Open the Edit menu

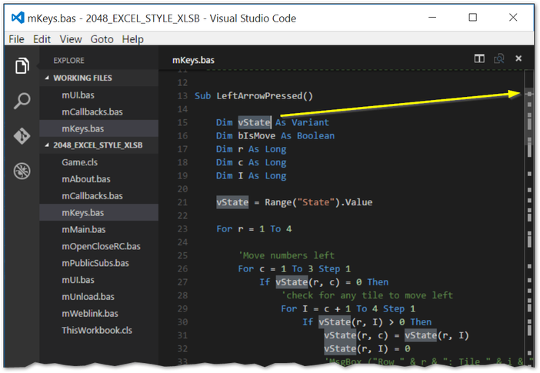(42, 39)
